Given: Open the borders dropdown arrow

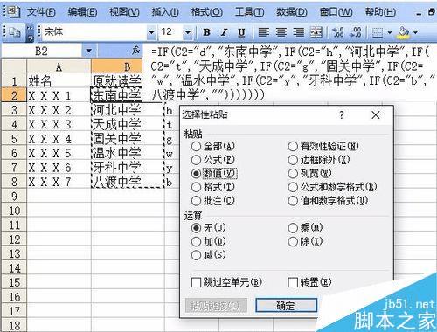Looking at the screenshot, I should 390,32.
